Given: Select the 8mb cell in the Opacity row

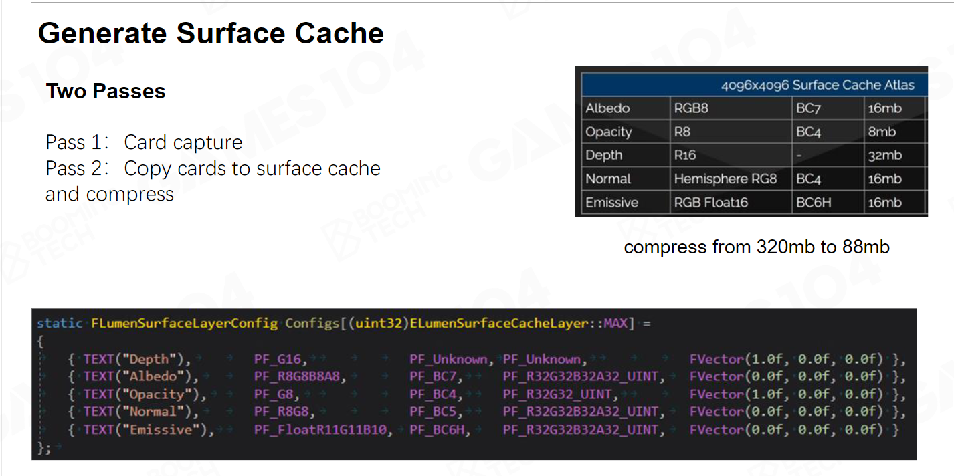Looking at the screenshot, I should click(882, 132).
